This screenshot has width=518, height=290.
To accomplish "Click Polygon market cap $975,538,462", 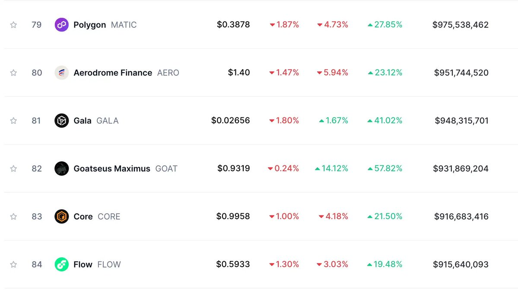I will [461, 25].
